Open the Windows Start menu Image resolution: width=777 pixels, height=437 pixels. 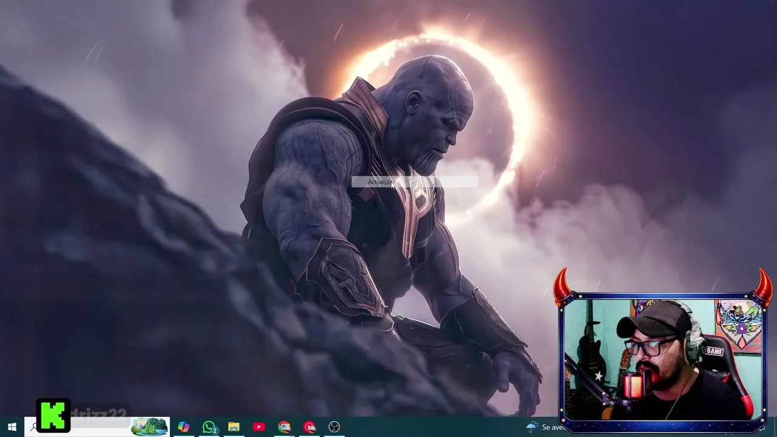pos(12,427)
